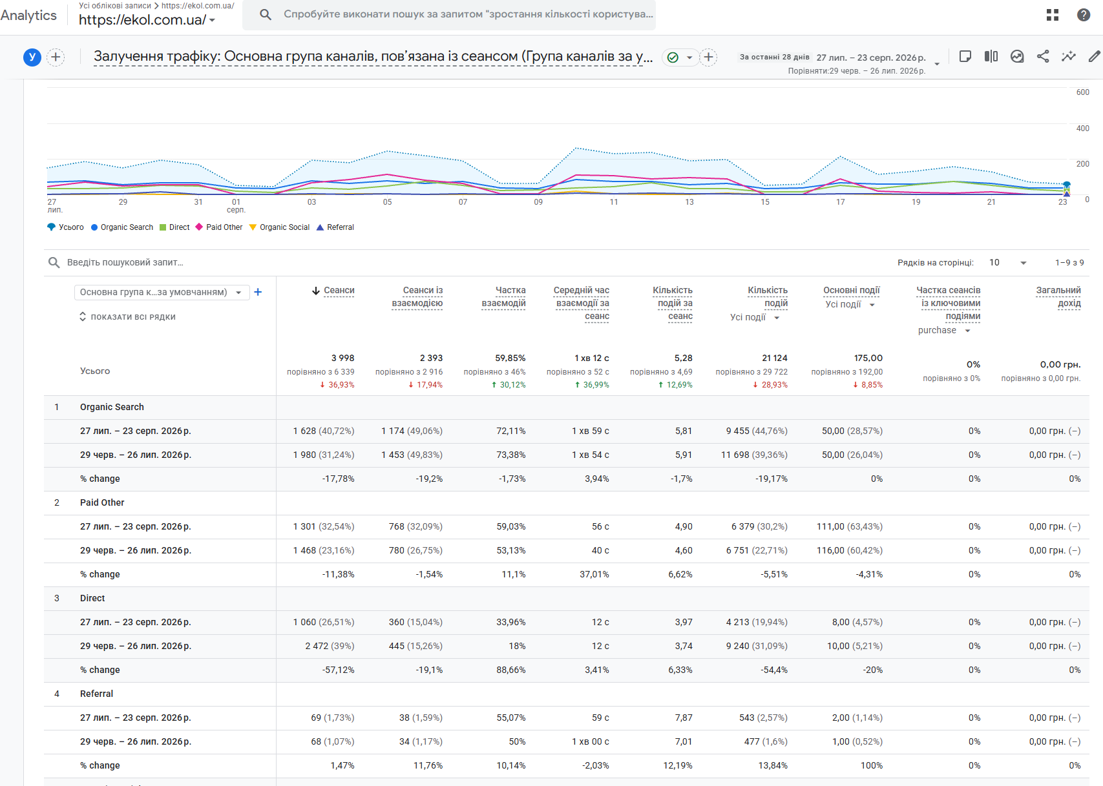The image size is (1103, 786).
Task: Toggle the Referral legend series
Action: (x=335, y=227)
